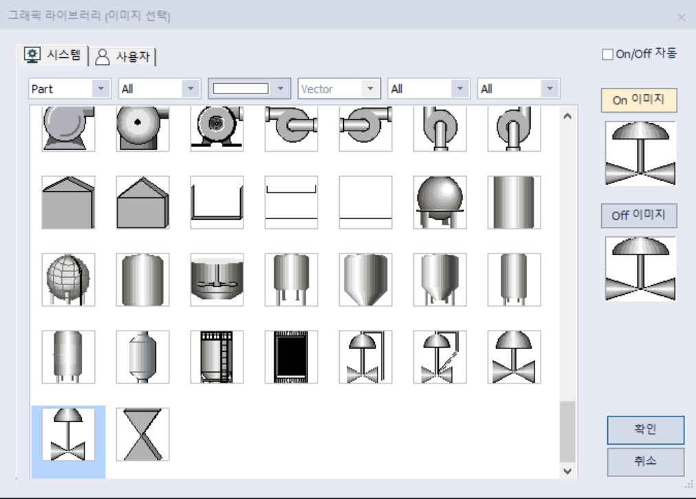Click the On 이미지 button
Screen dimensions: 696x499
640,100
